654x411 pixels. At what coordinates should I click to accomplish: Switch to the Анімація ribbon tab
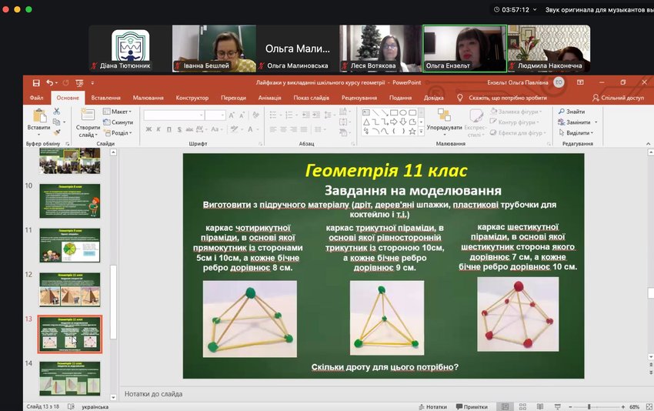(x=269, y=98)
